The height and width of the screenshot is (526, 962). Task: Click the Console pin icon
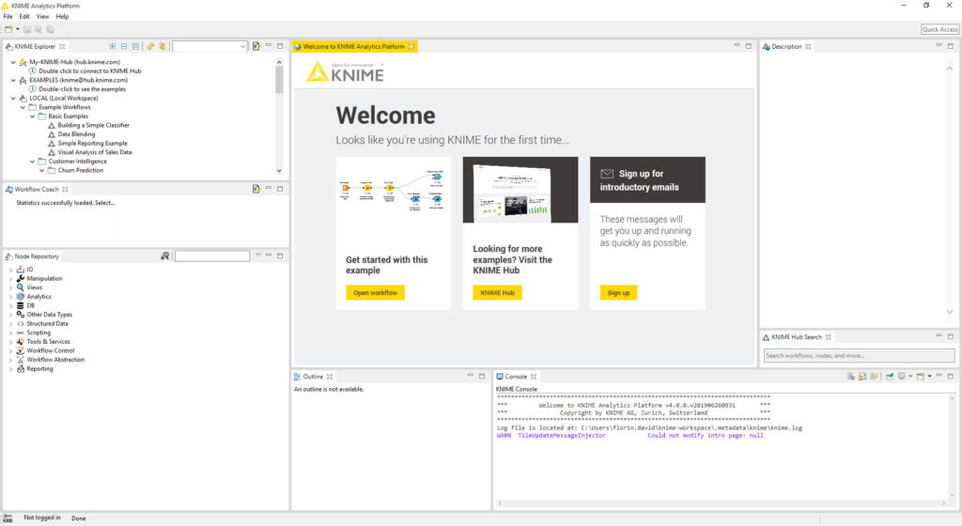[x=890, y=377]
